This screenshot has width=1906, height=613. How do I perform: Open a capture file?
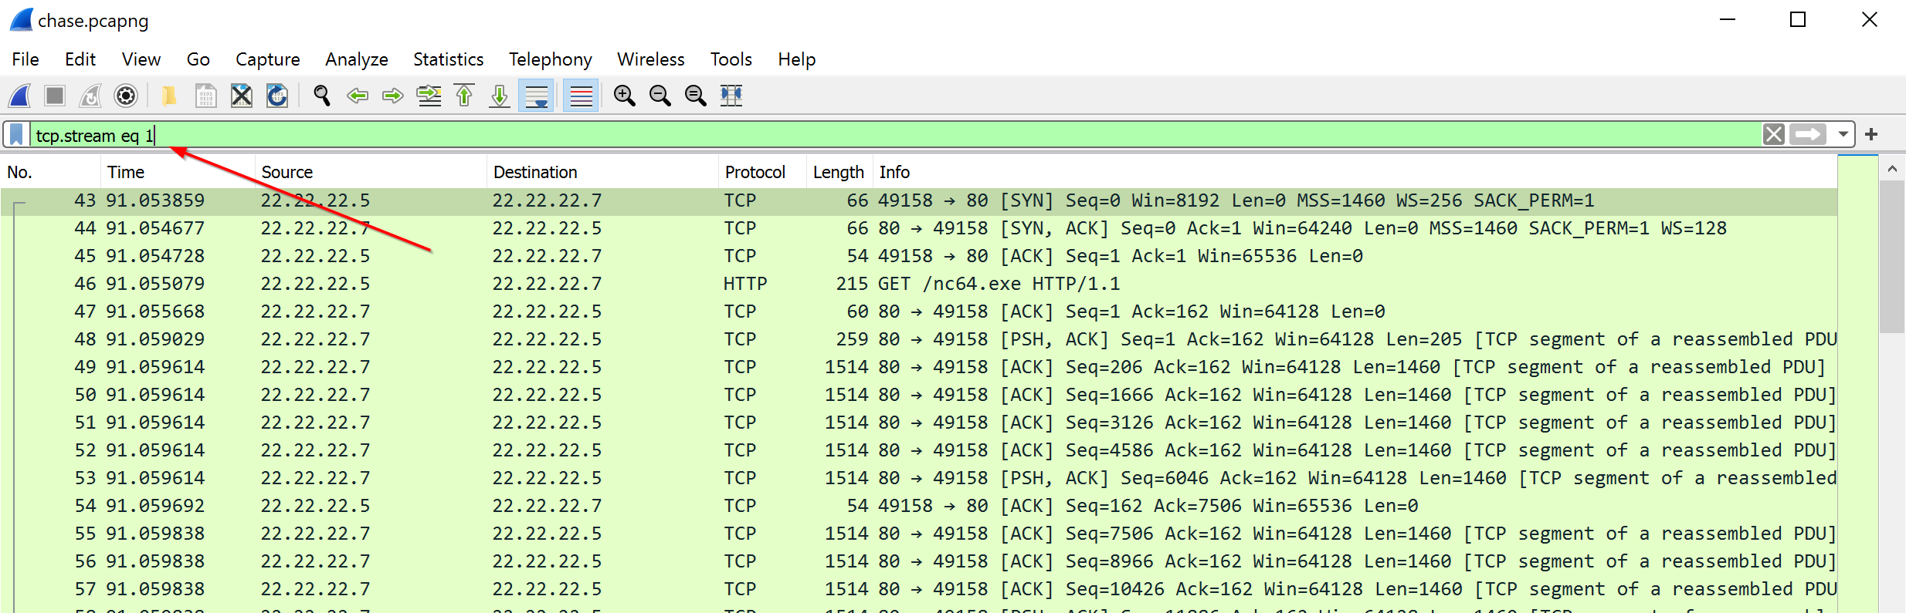(169, 96)
